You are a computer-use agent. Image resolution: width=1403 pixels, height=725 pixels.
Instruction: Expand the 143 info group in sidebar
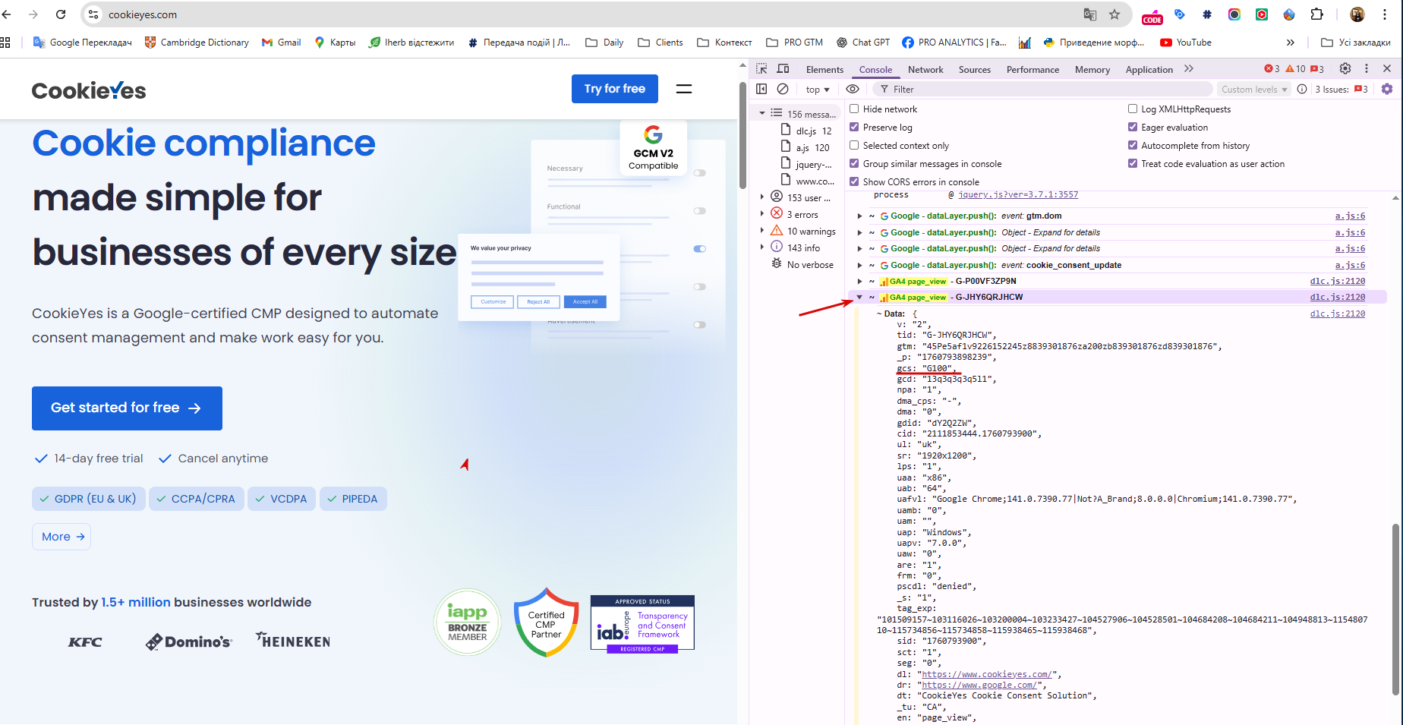(x=762, y=247)
